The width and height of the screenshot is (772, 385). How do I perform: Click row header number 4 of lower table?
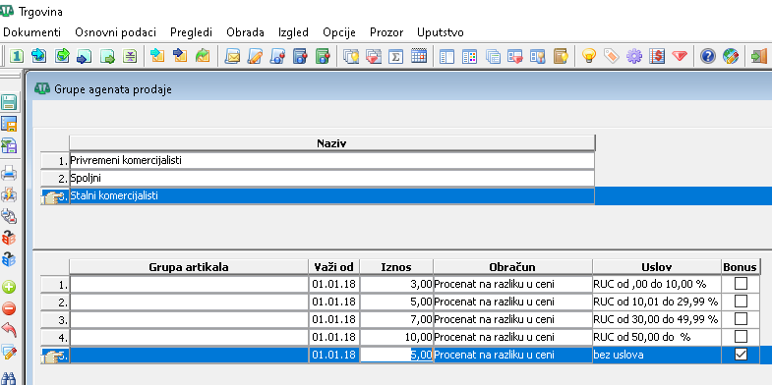(55, 337)
